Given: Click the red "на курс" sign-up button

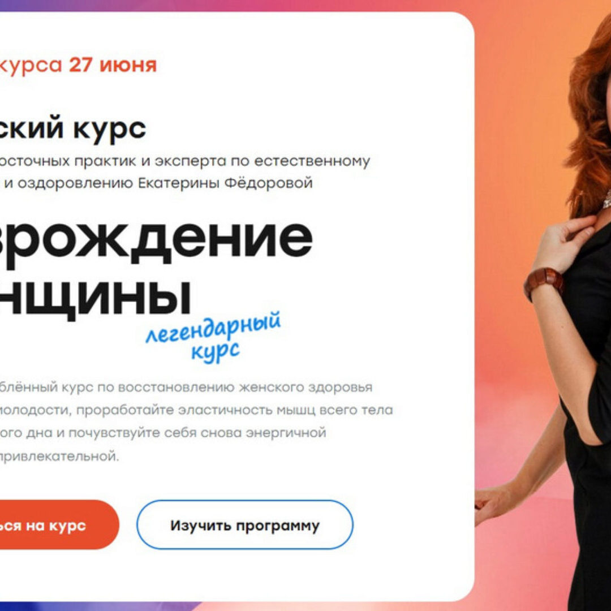Looking at the screenshot, I should pyautogui.click(x=58, y=524).
